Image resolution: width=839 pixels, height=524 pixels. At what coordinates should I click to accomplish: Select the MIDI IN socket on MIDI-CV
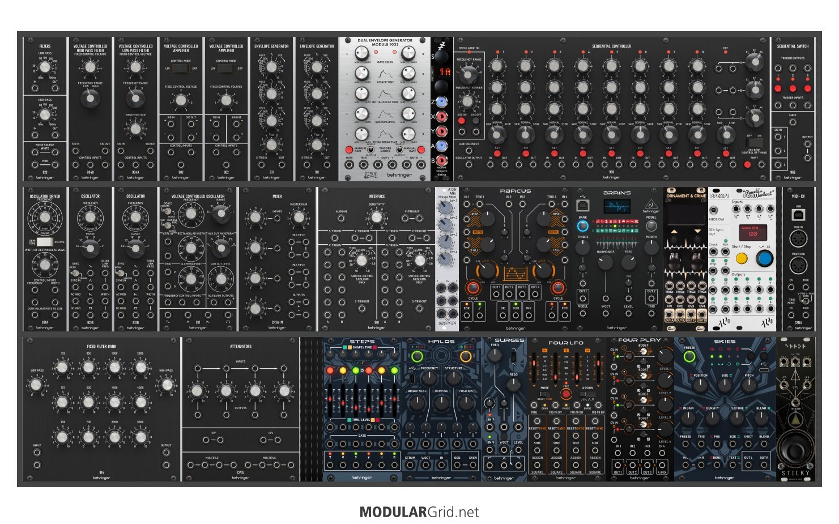(798, 239)
